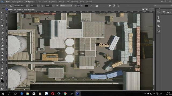Select the History Brush tool
172x96 pixels.
[2, 43]
